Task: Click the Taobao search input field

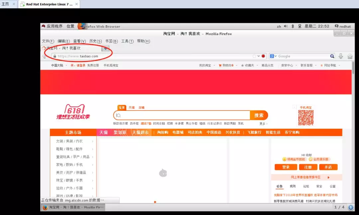Action: [181, 115]
